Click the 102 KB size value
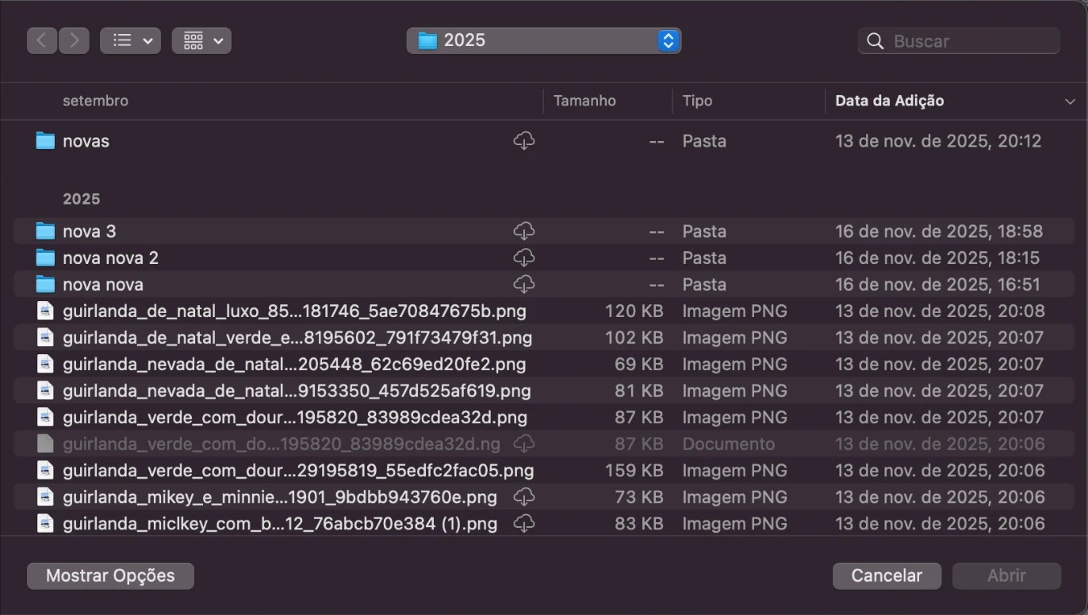Viewport: 1088px width, 615px height. pyautogui.click(x=634, y=338)
